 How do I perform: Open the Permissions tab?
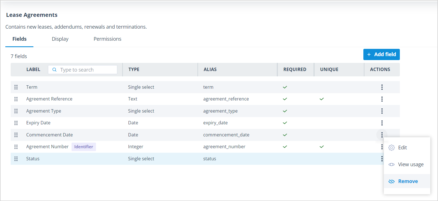[107, 39]
